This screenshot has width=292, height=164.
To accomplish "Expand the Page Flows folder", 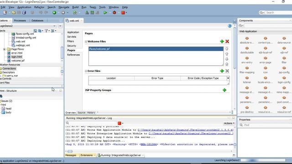I will (4, 49).
